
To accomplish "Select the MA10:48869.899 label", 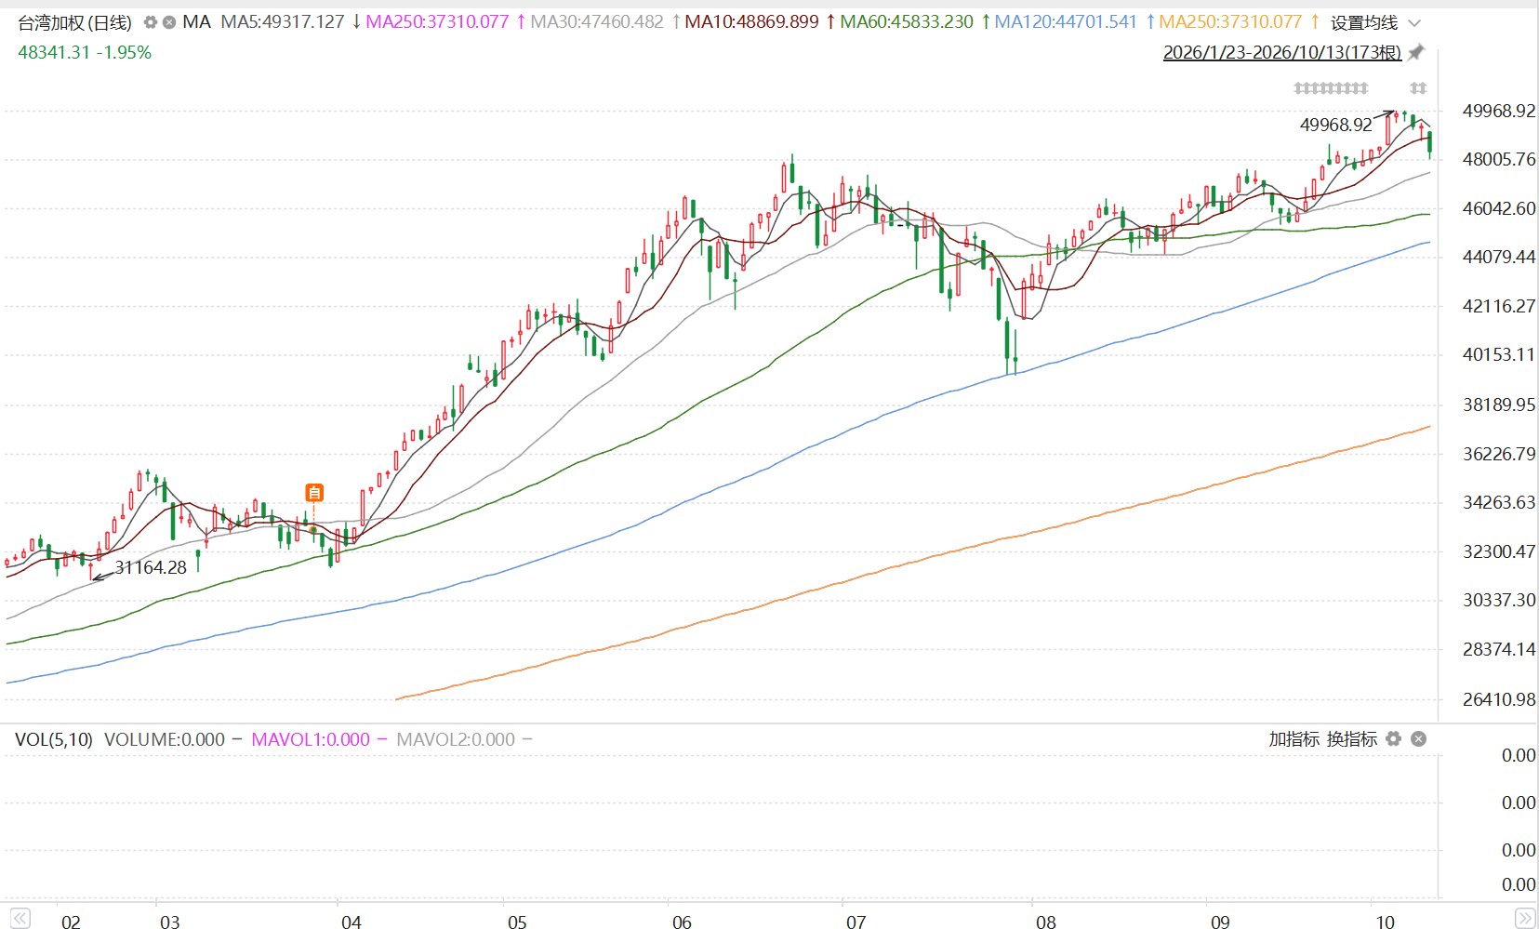I will coord(751,21).
